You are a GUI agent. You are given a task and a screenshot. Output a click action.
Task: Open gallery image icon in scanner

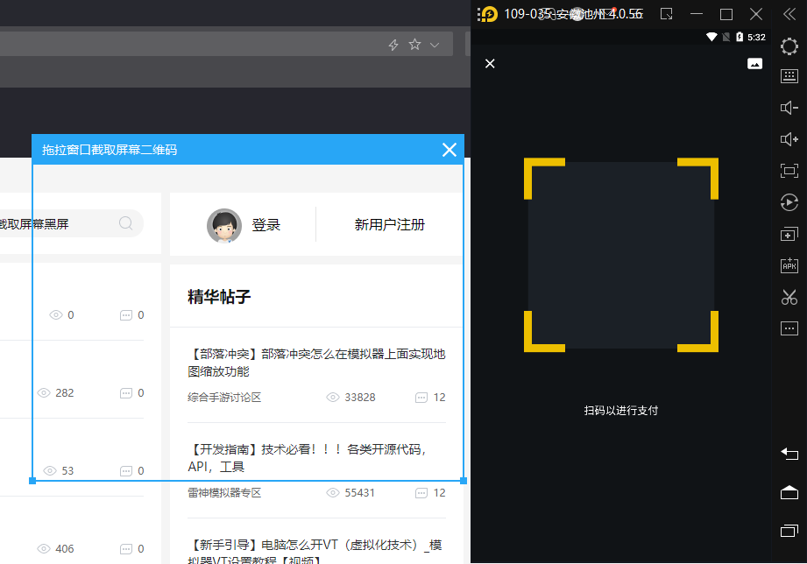coord(754,63)
